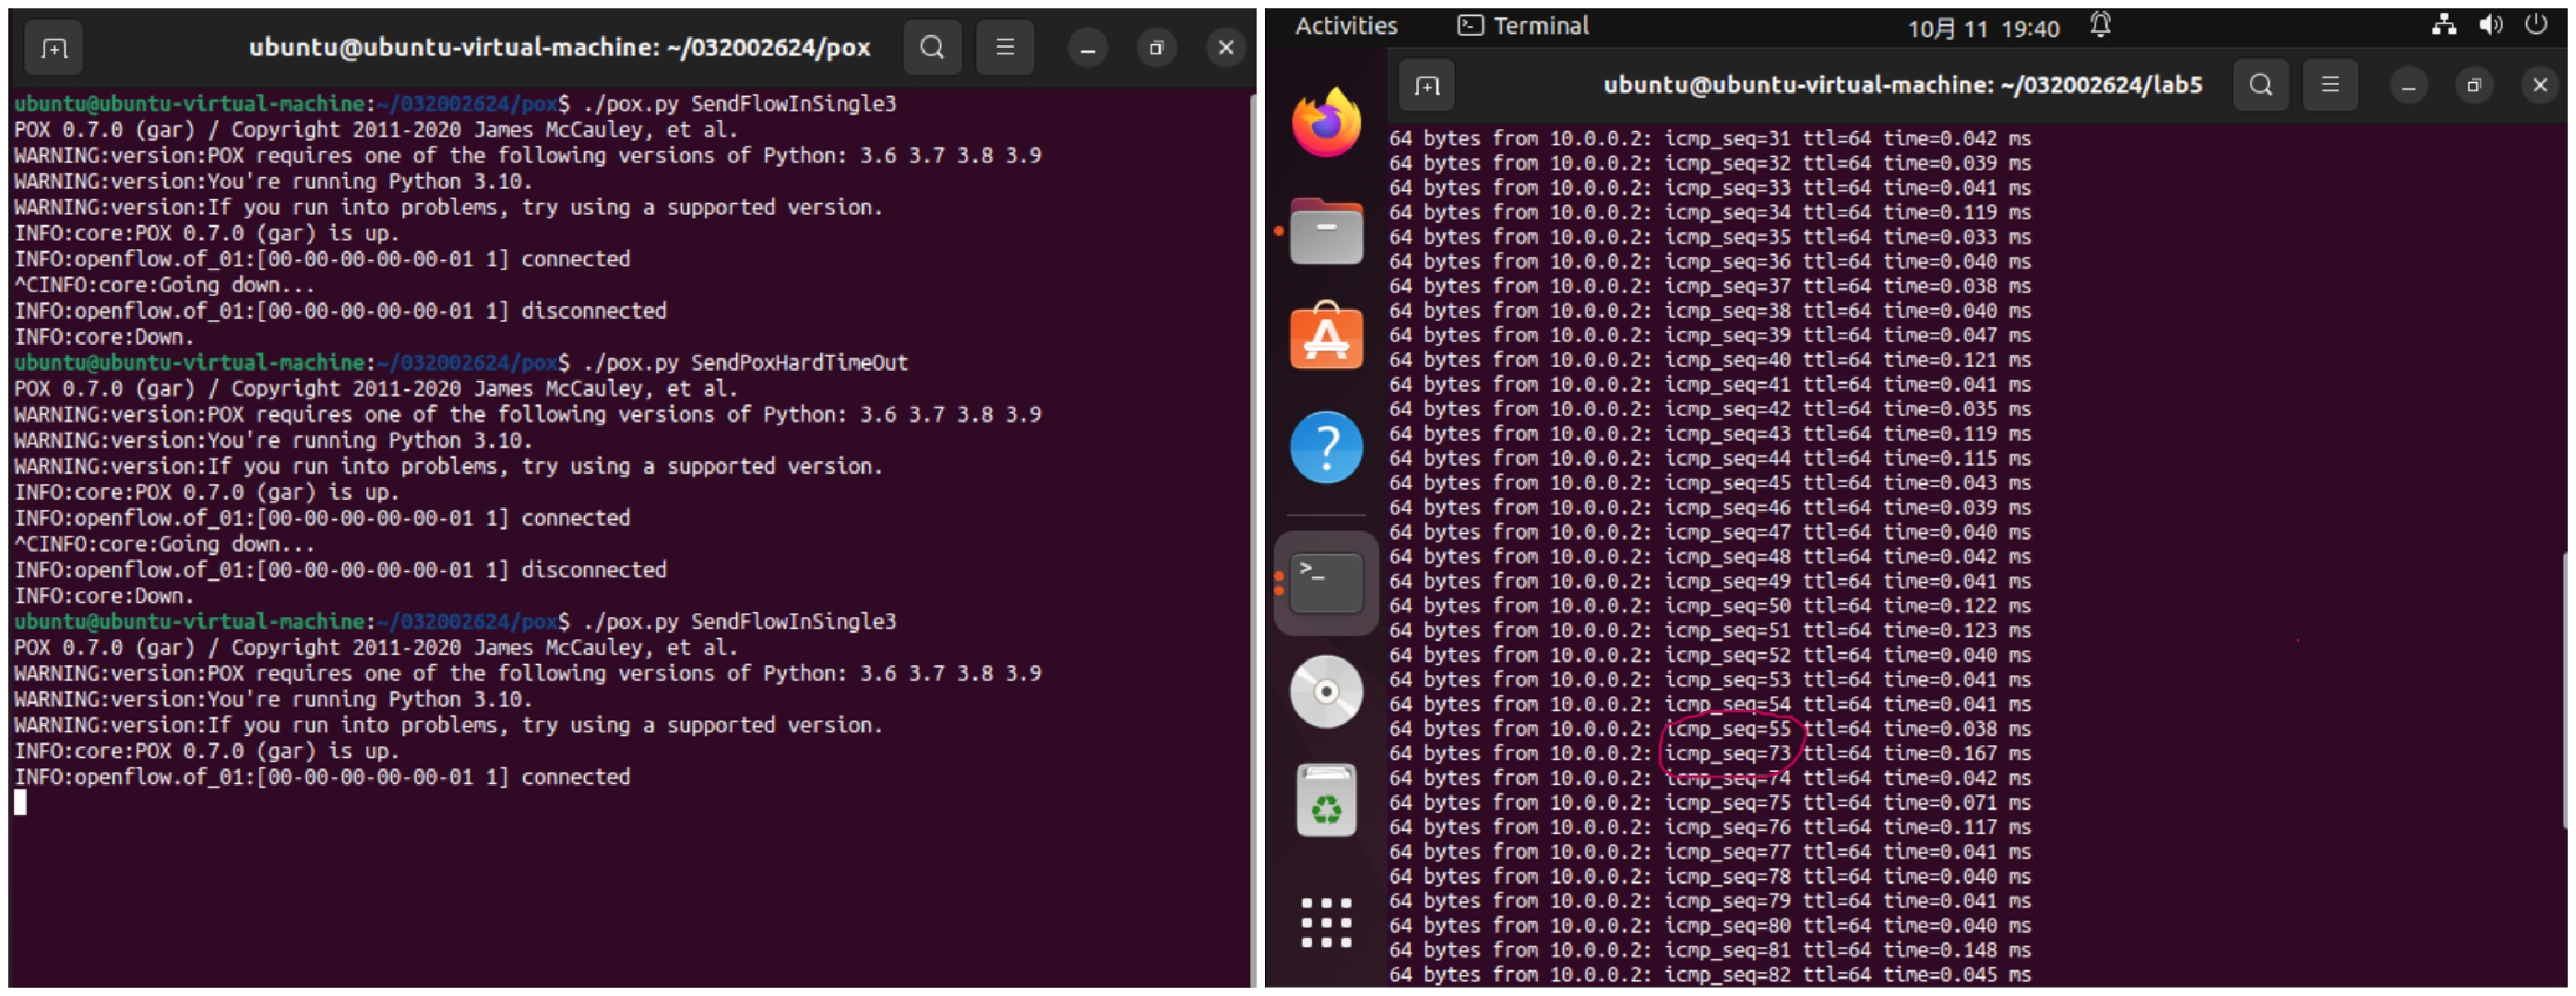Toggle do-not-disturb bell icon in top bar

[x=2100, y=25]
